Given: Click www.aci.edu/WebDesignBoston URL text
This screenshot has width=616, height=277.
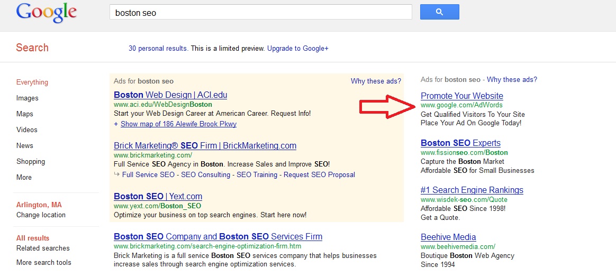Looking at the screenshot, I should [x=162, y=105].
